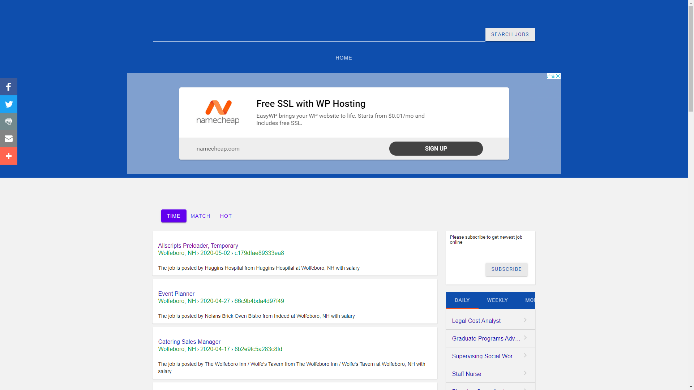This screenshot has width=694, height=390.
Task: Open more sharing options with the plus icon
Action: pyautogui.click(x=8, y=156)
